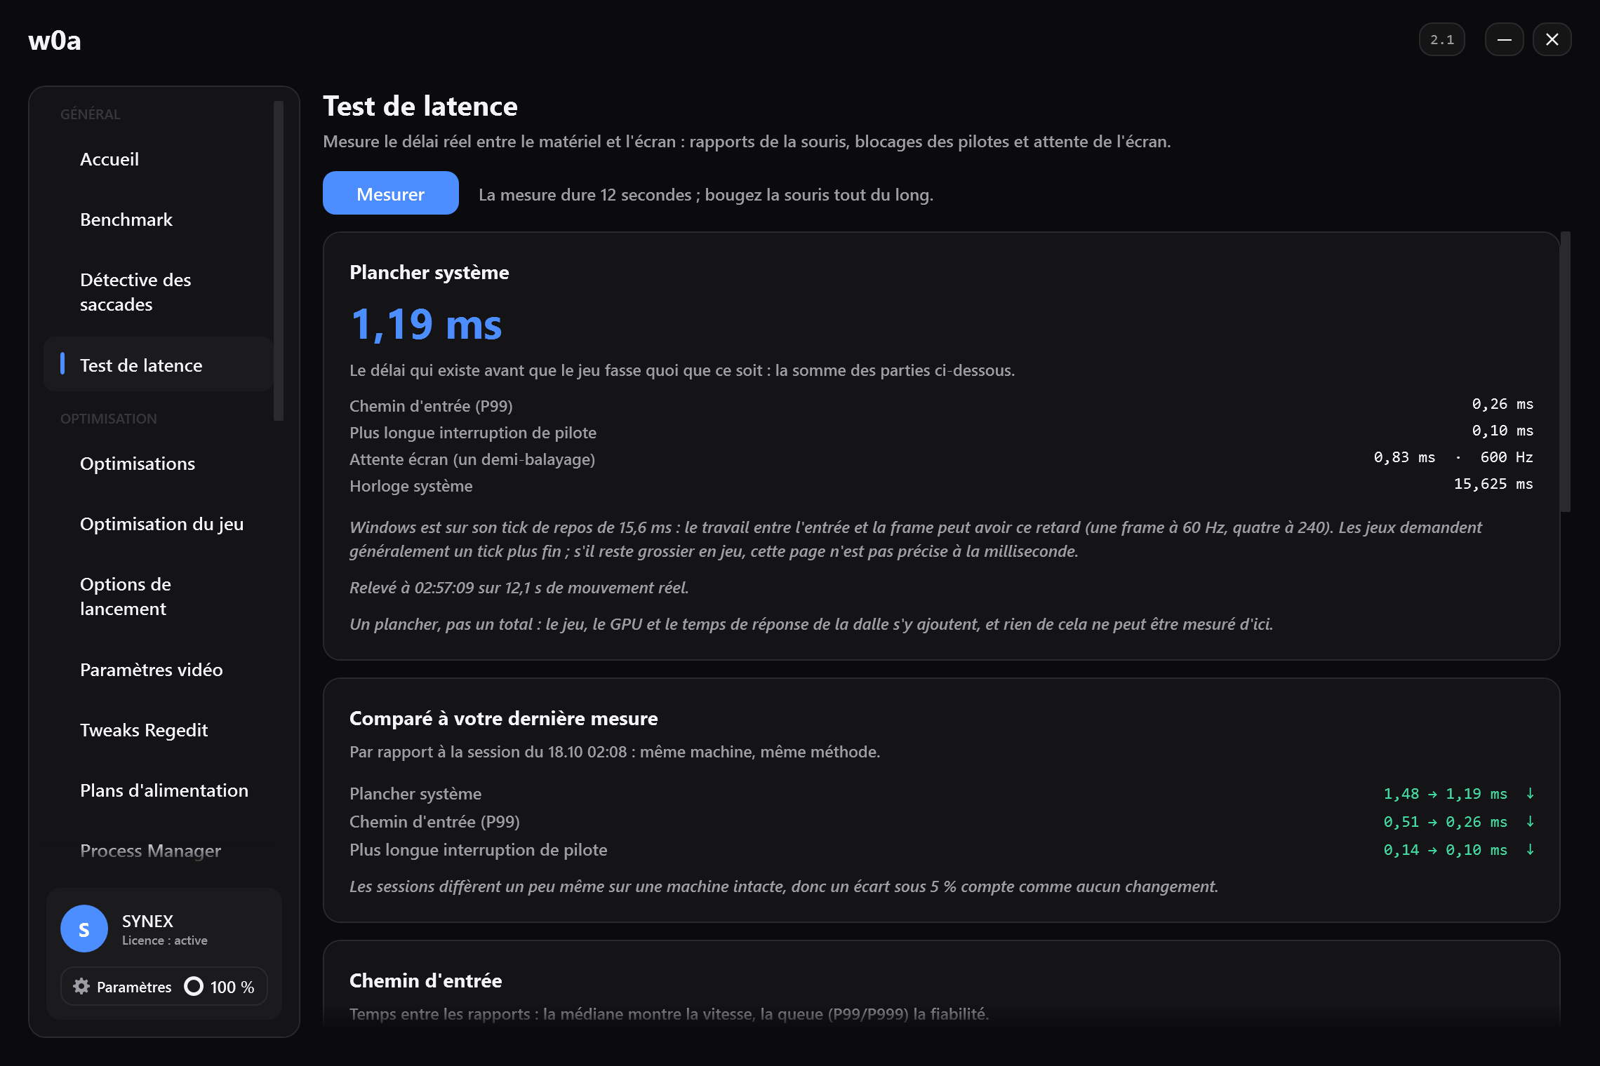Click the Paramètres button label
Screen dimensions: 1600x1066
[x=134, y=987]
